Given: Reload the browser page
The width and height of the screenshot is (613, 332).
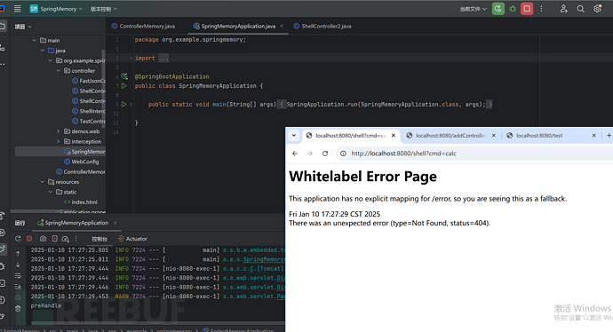Looking at the screenshot, I should pyautogui.click(x=325, y=154).
